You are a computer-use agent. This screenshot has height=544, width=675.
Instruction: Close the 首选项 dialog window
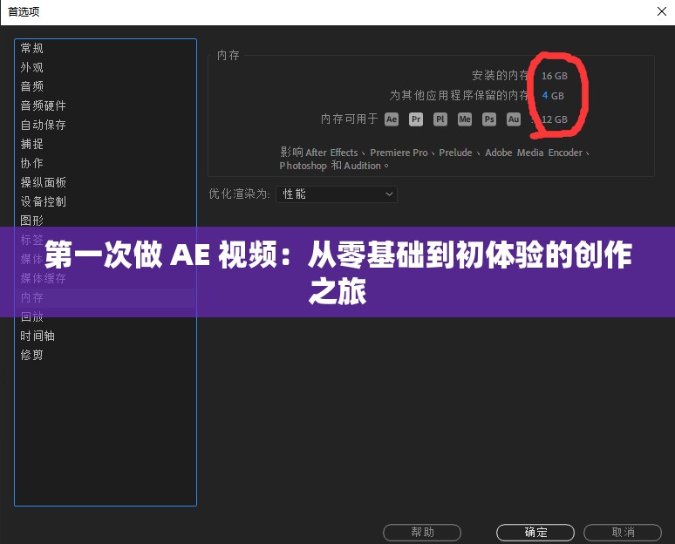(x=662, y=11)
